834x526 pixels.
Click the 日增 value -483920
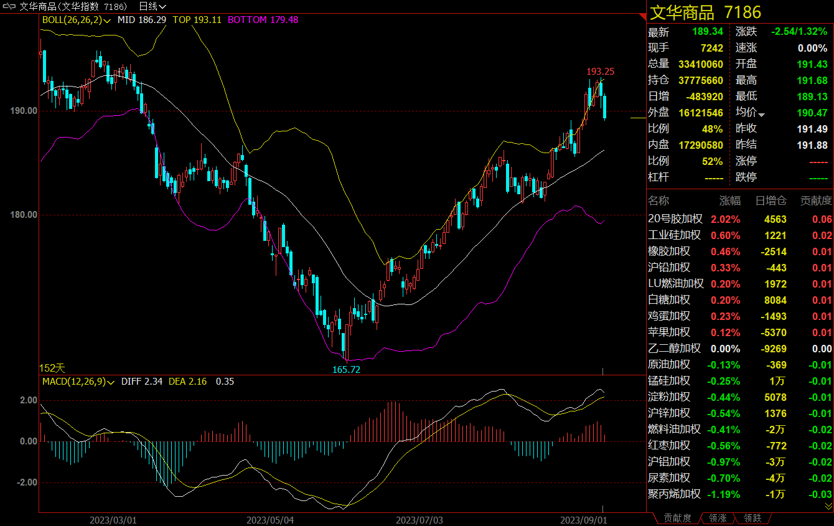coord(703,96)
